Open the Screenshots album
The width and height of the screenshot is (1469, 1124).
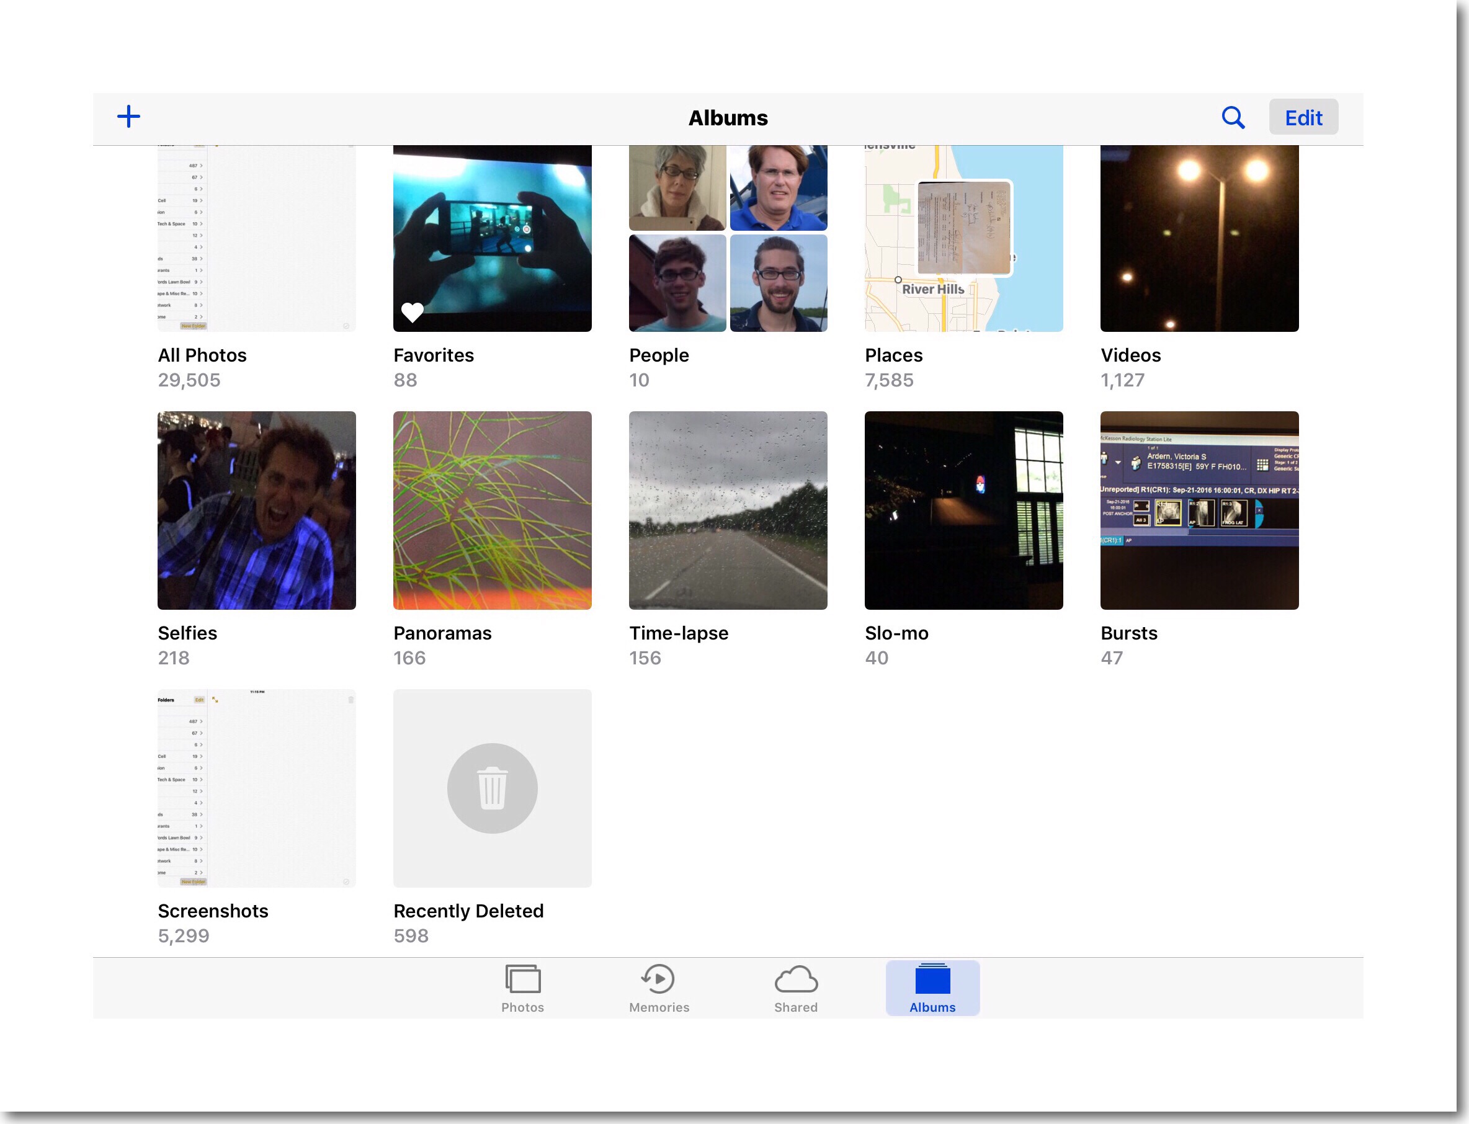click(256, 787)
